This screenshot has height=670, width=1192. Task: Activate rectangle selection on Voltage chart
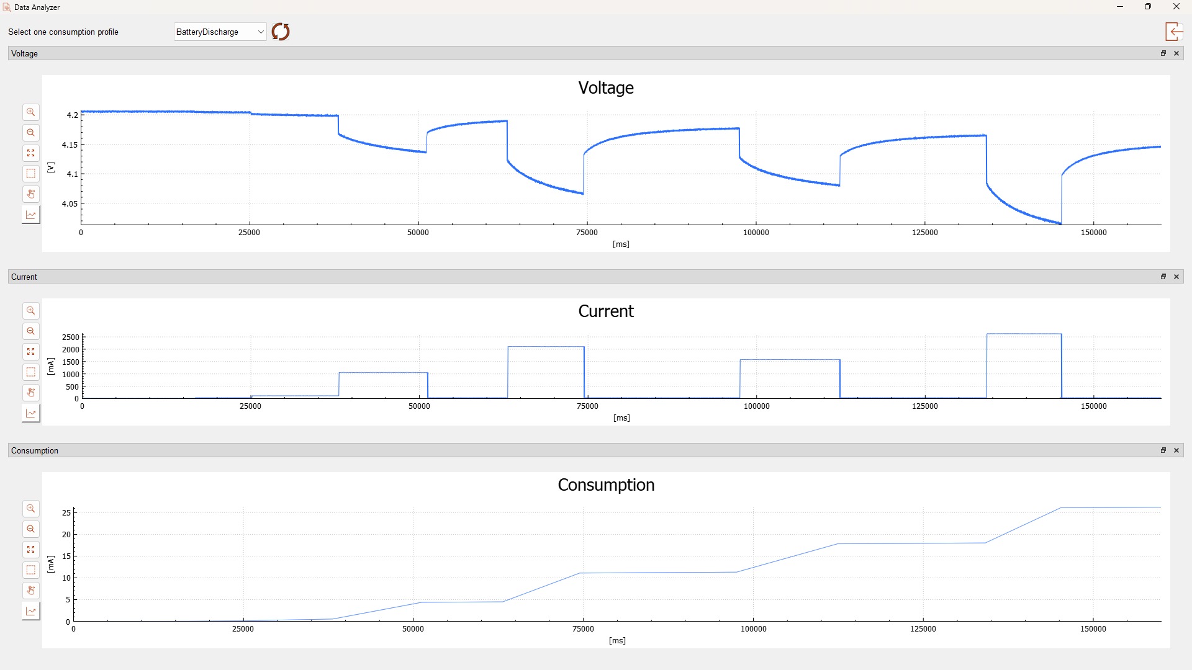click(x=30, y=174)
